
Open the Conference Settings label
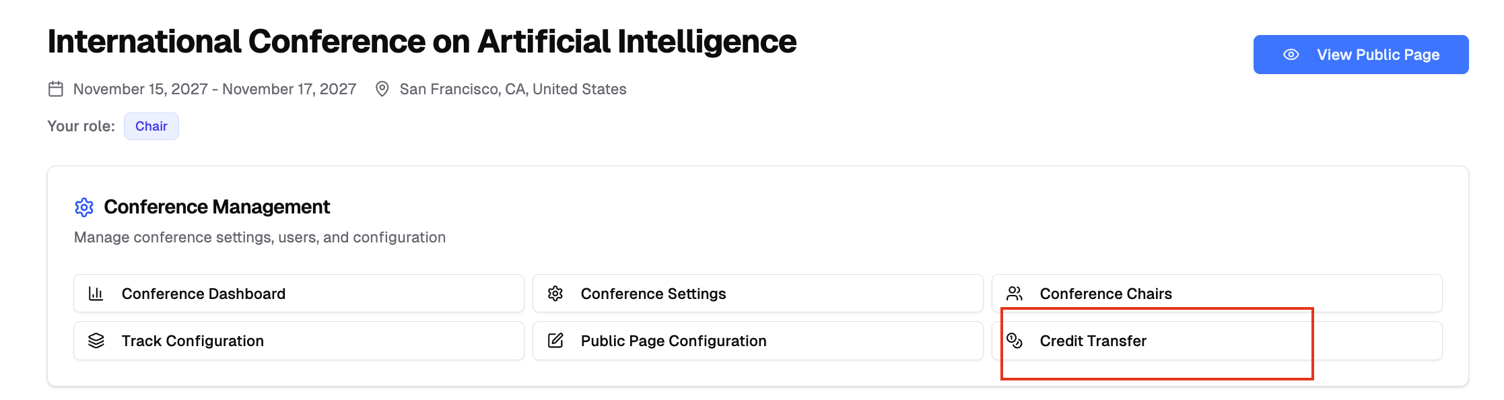[x=653, y=294]
